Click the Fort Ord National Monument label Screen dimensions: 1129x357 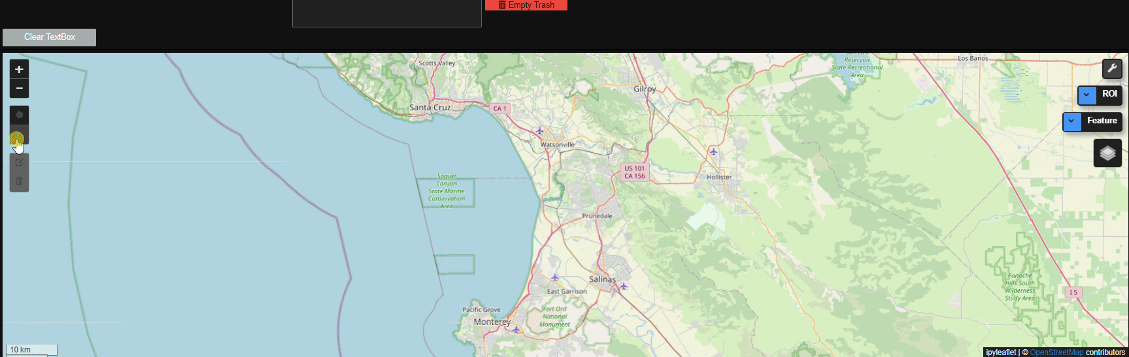click(554, 317)
